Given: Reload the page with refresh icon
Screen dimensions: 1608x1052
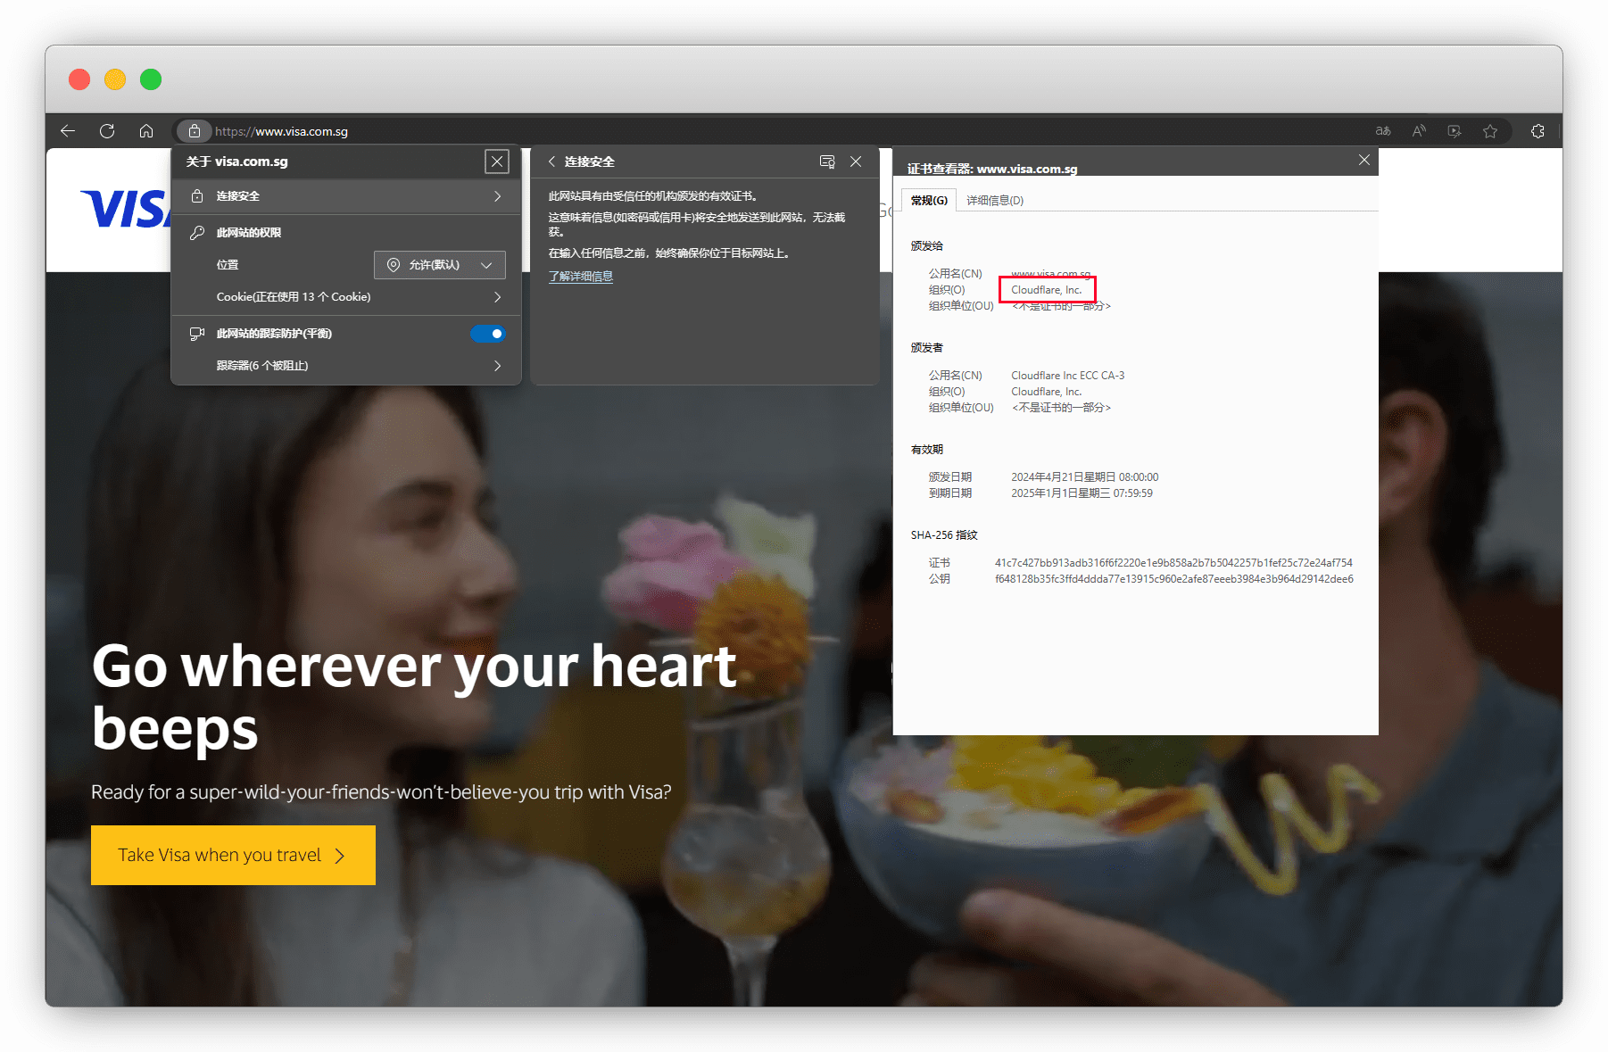Looking at the screenshot, I should tap(107, 131).
